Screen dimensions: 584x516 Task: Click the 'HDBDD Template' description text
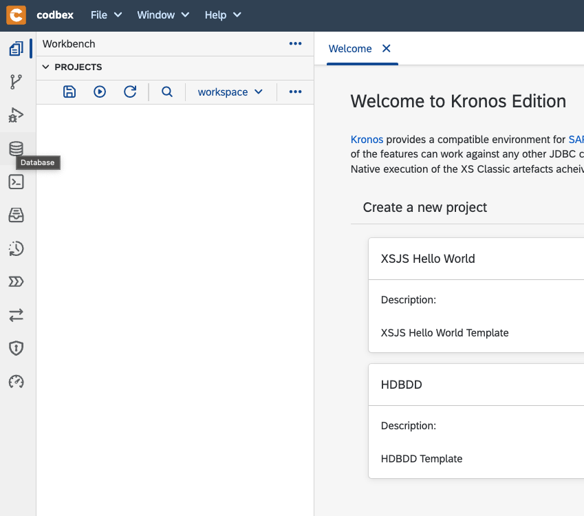(x=422, y=459)
